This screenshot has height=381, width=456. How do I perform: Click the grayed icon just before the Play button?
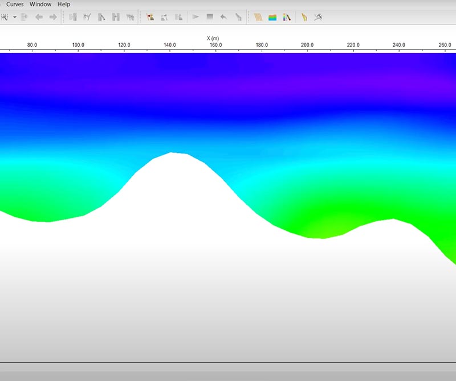tap(178, 17)
